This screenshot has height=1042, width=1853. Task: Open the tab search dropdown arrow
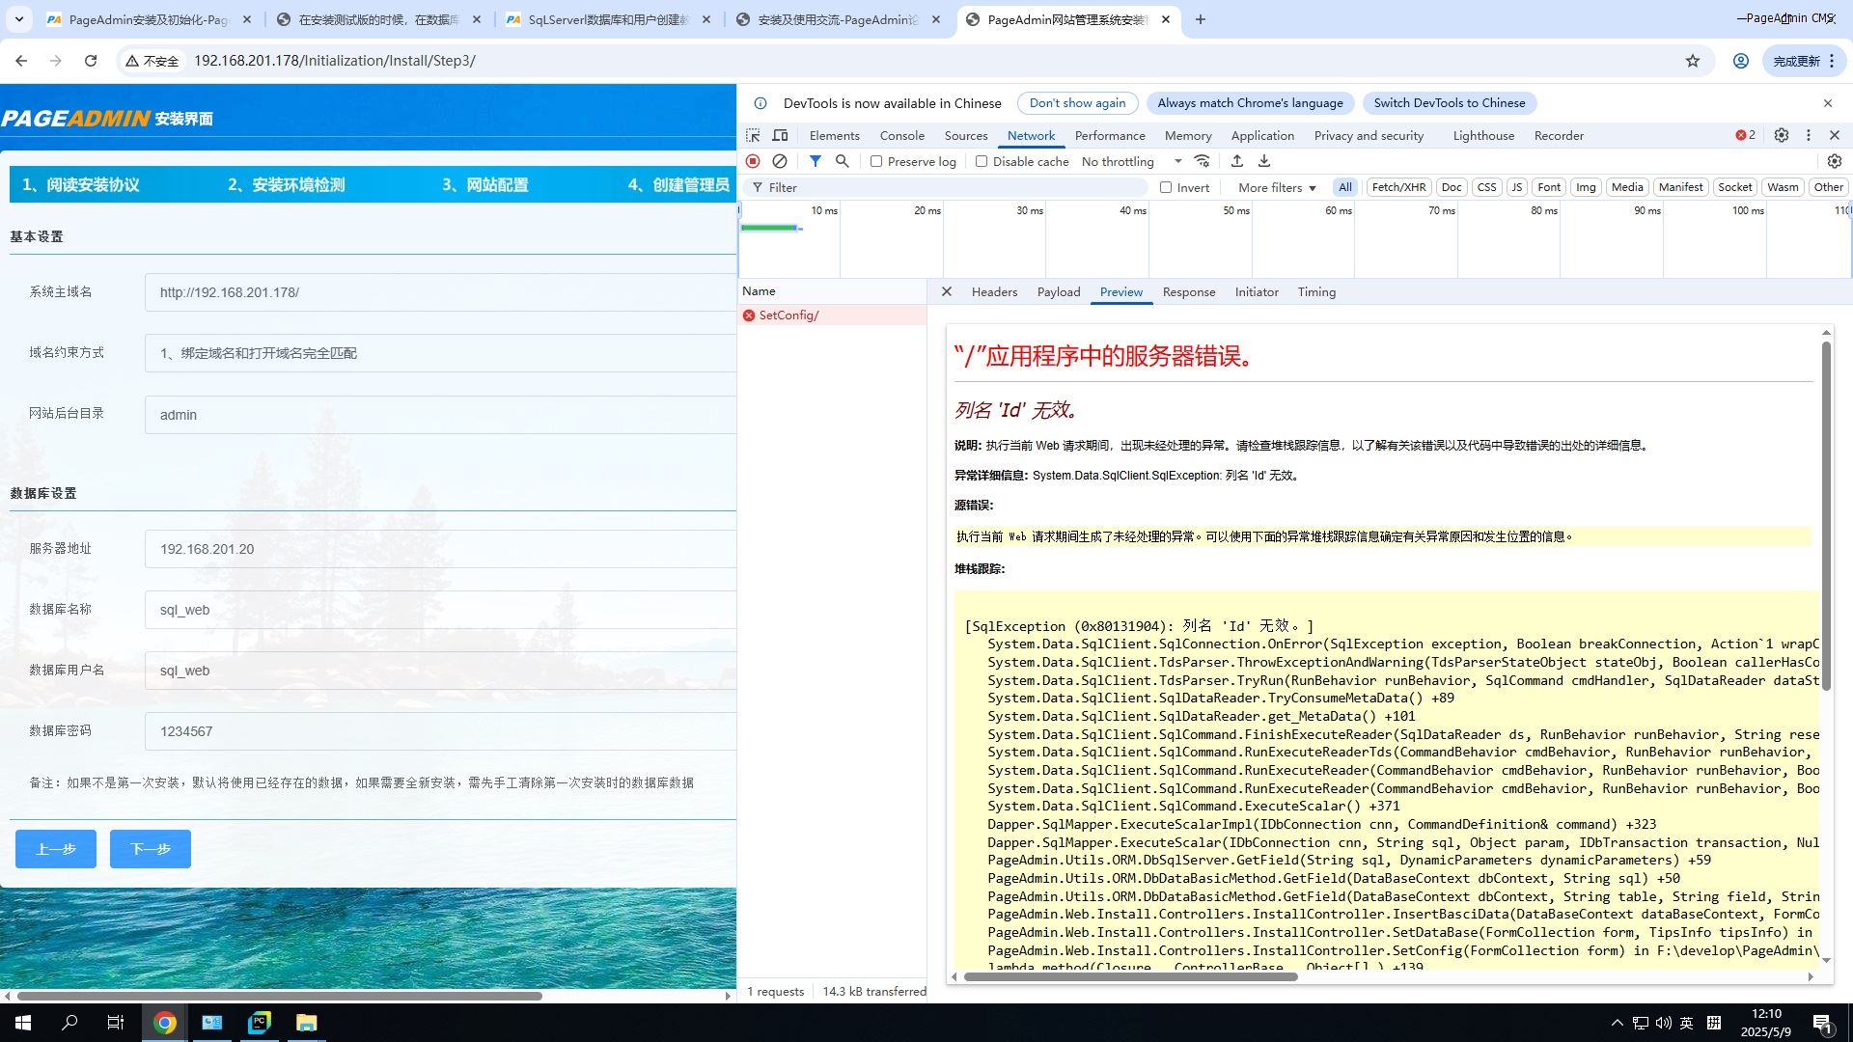tap(19, 19)
